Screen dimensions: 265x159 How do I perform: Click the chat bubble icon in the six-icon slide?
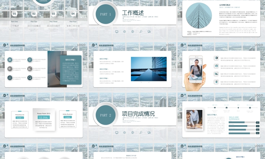click(x=29, y=78)
